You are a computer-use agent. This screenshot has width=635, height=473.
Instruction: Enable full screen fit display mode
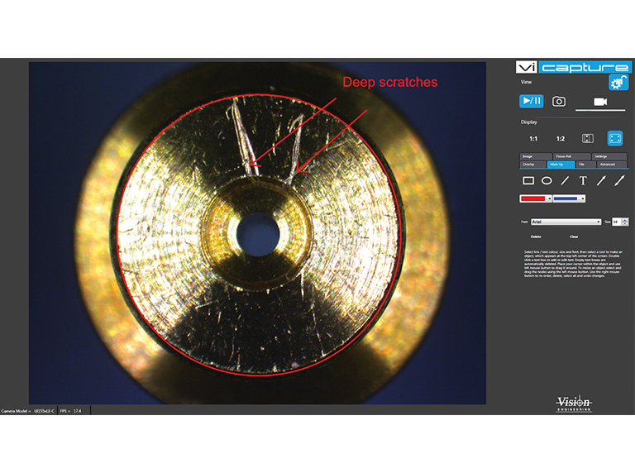(x=614, y=139)
